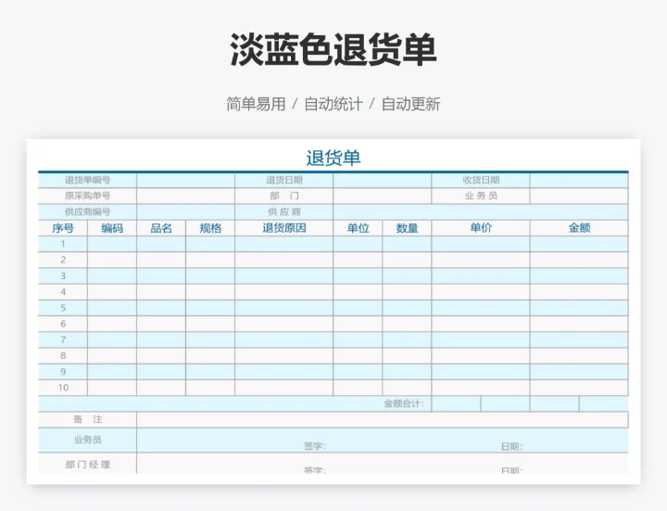
Task: Click the empty field next to 原采购单号
Action: point(185,197)
